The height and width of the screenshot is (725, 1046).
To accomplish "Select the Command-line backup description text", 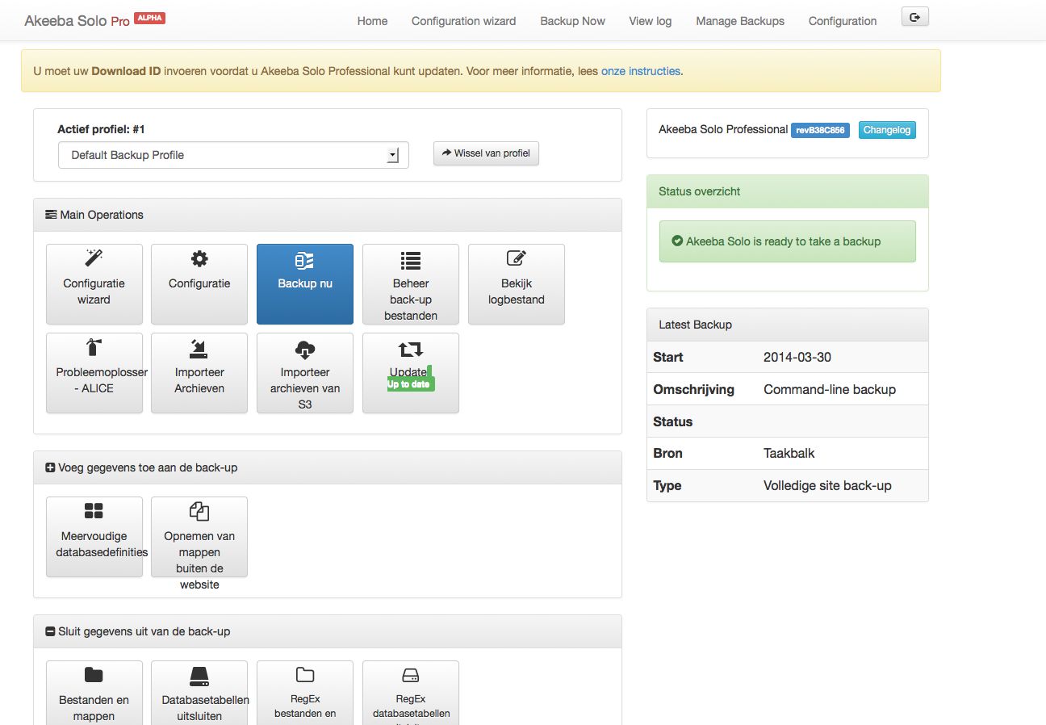I will pos(830,389).
